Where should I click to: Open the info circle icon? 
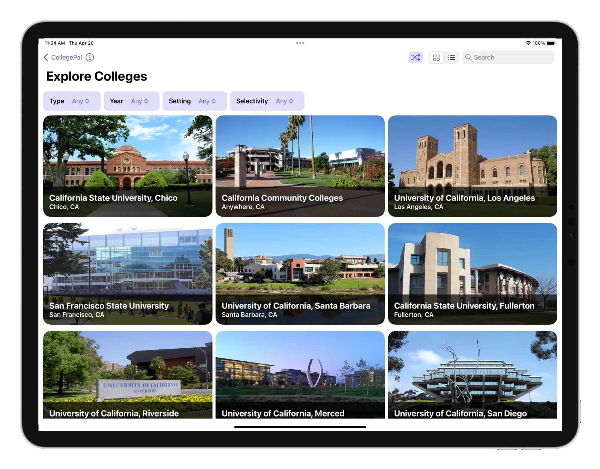(90, 57)
